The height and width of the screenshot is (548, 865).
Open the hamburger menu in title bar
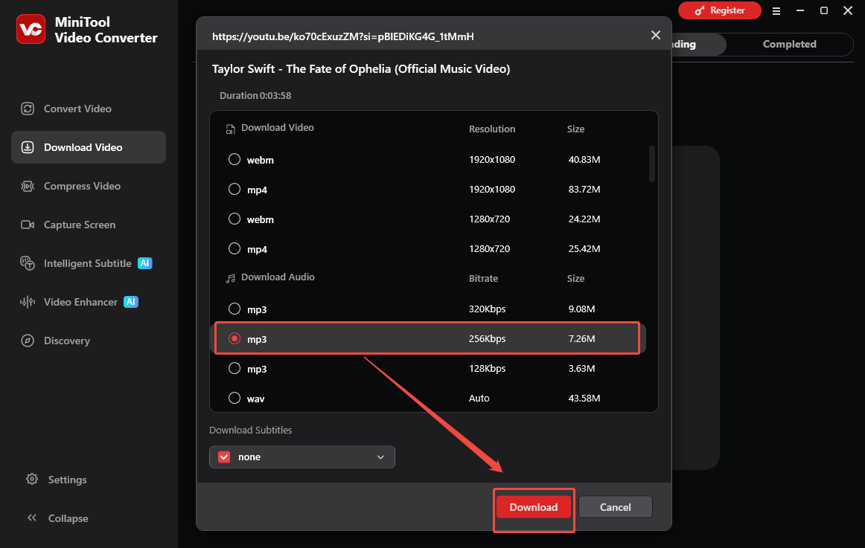point(776,11)
